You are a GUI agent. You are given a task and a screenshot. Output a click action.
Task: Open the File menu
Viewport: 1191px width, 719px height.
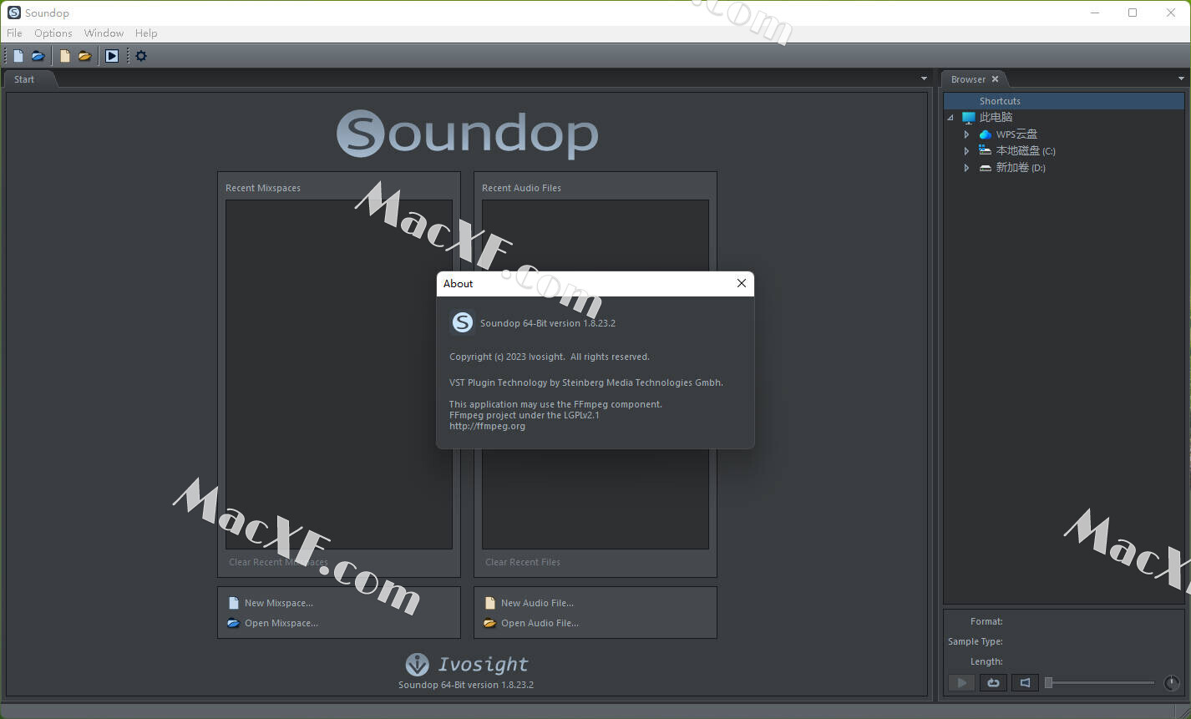tap(14, 33)
